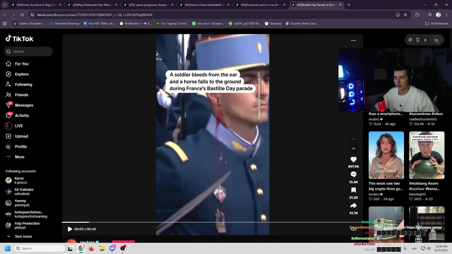Go to next video arrow
Screen dimensions: 452x254
point(353,149)
